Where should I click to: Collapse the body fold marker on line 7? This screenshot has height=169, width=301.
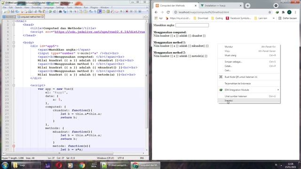pos(14,43)
